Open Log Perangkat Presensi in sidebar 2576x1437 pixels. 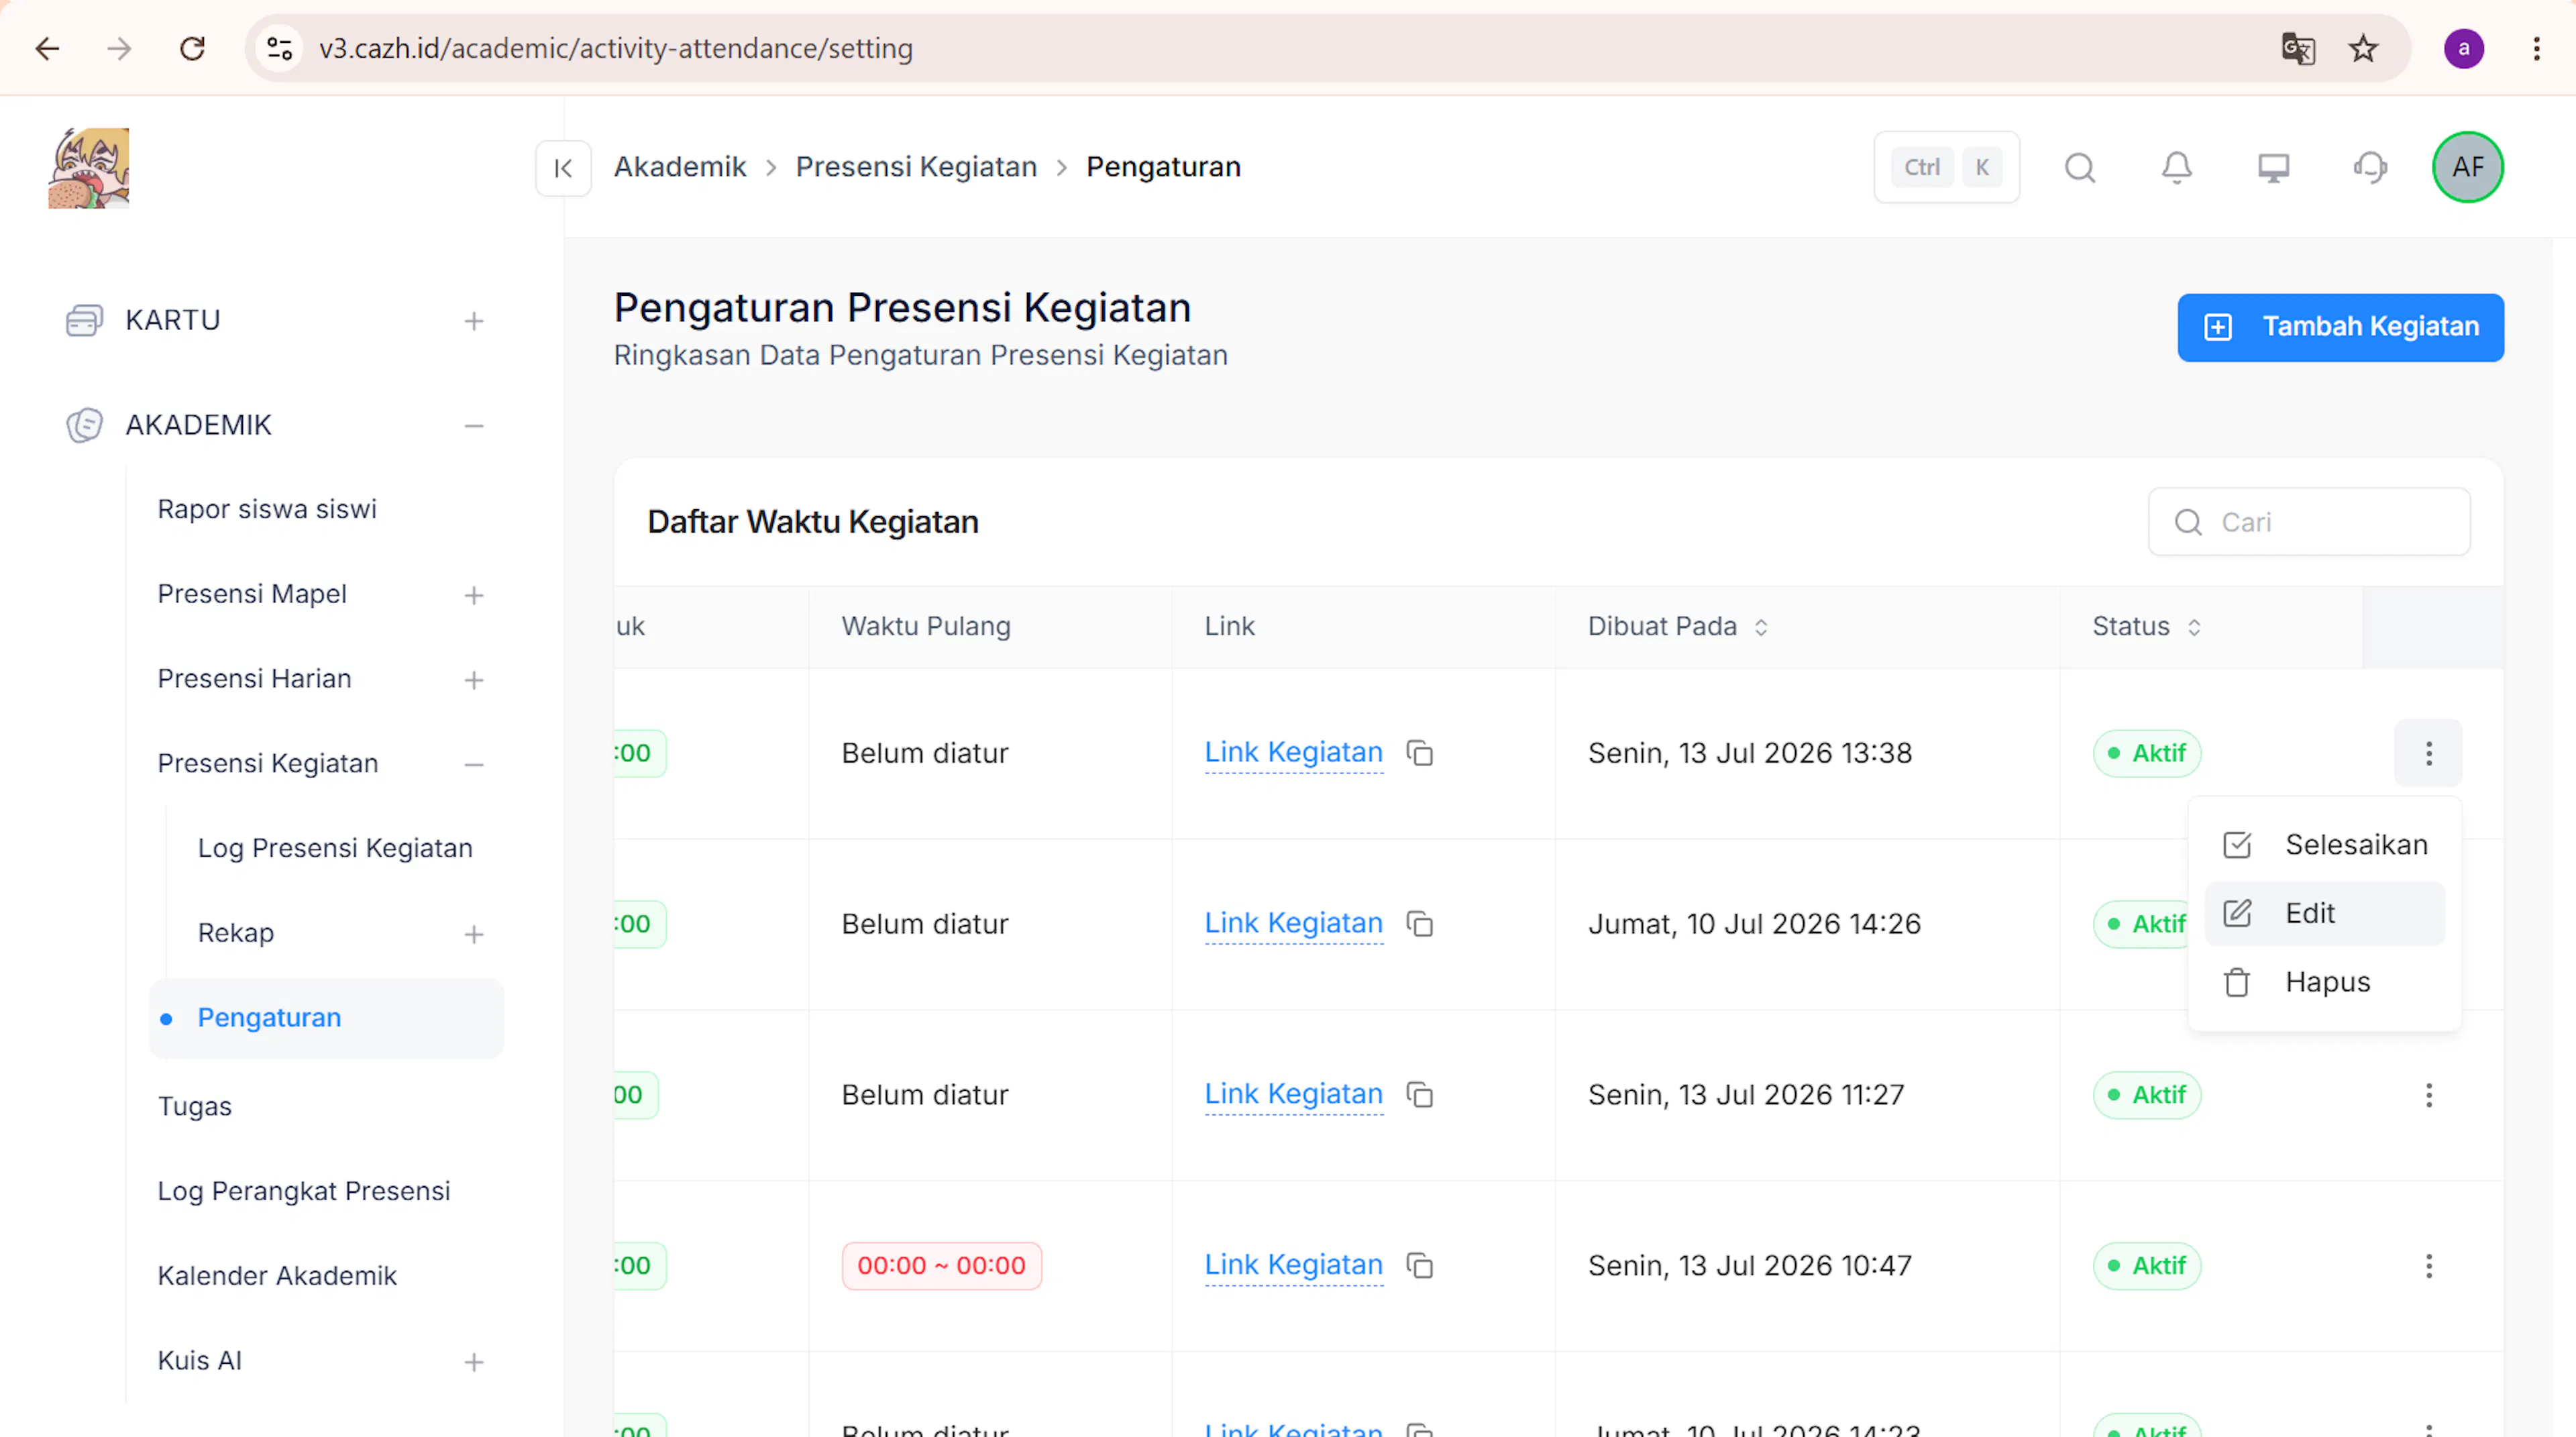[304, 1191]
